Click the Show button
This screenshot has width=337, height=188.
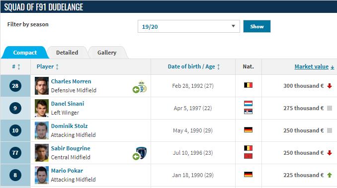(257, 26)
